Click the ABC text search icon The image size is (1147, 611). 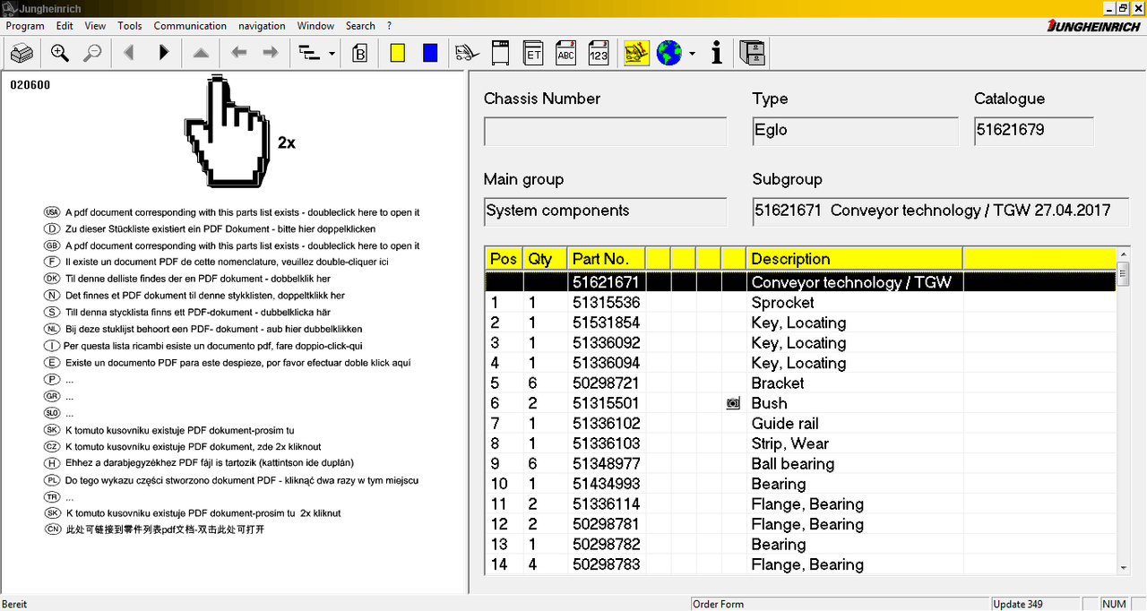pyautogui.click(x=565, y=54)
